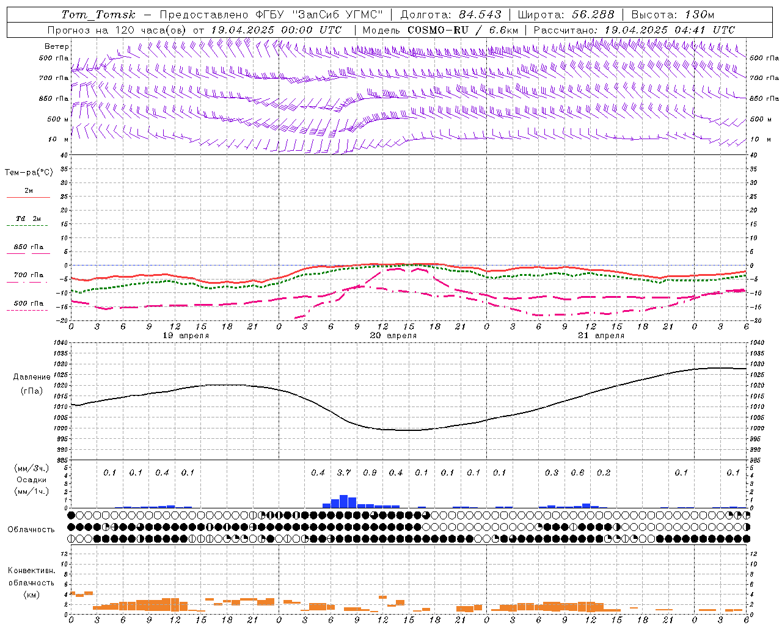Click the "0.9" three-hour precipitation value
Screen dimensions: 782x625
370,472
